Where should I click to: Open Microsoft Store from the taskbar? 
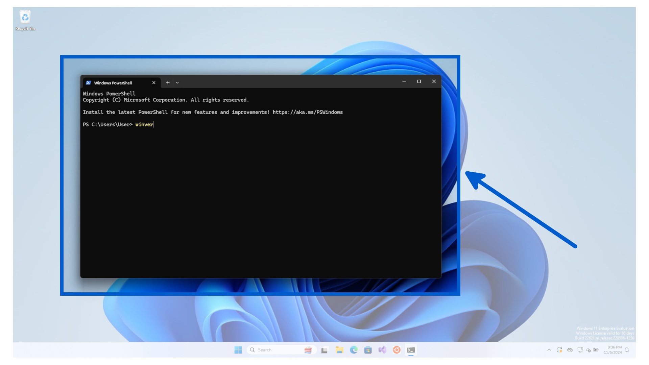pos(368,350)
